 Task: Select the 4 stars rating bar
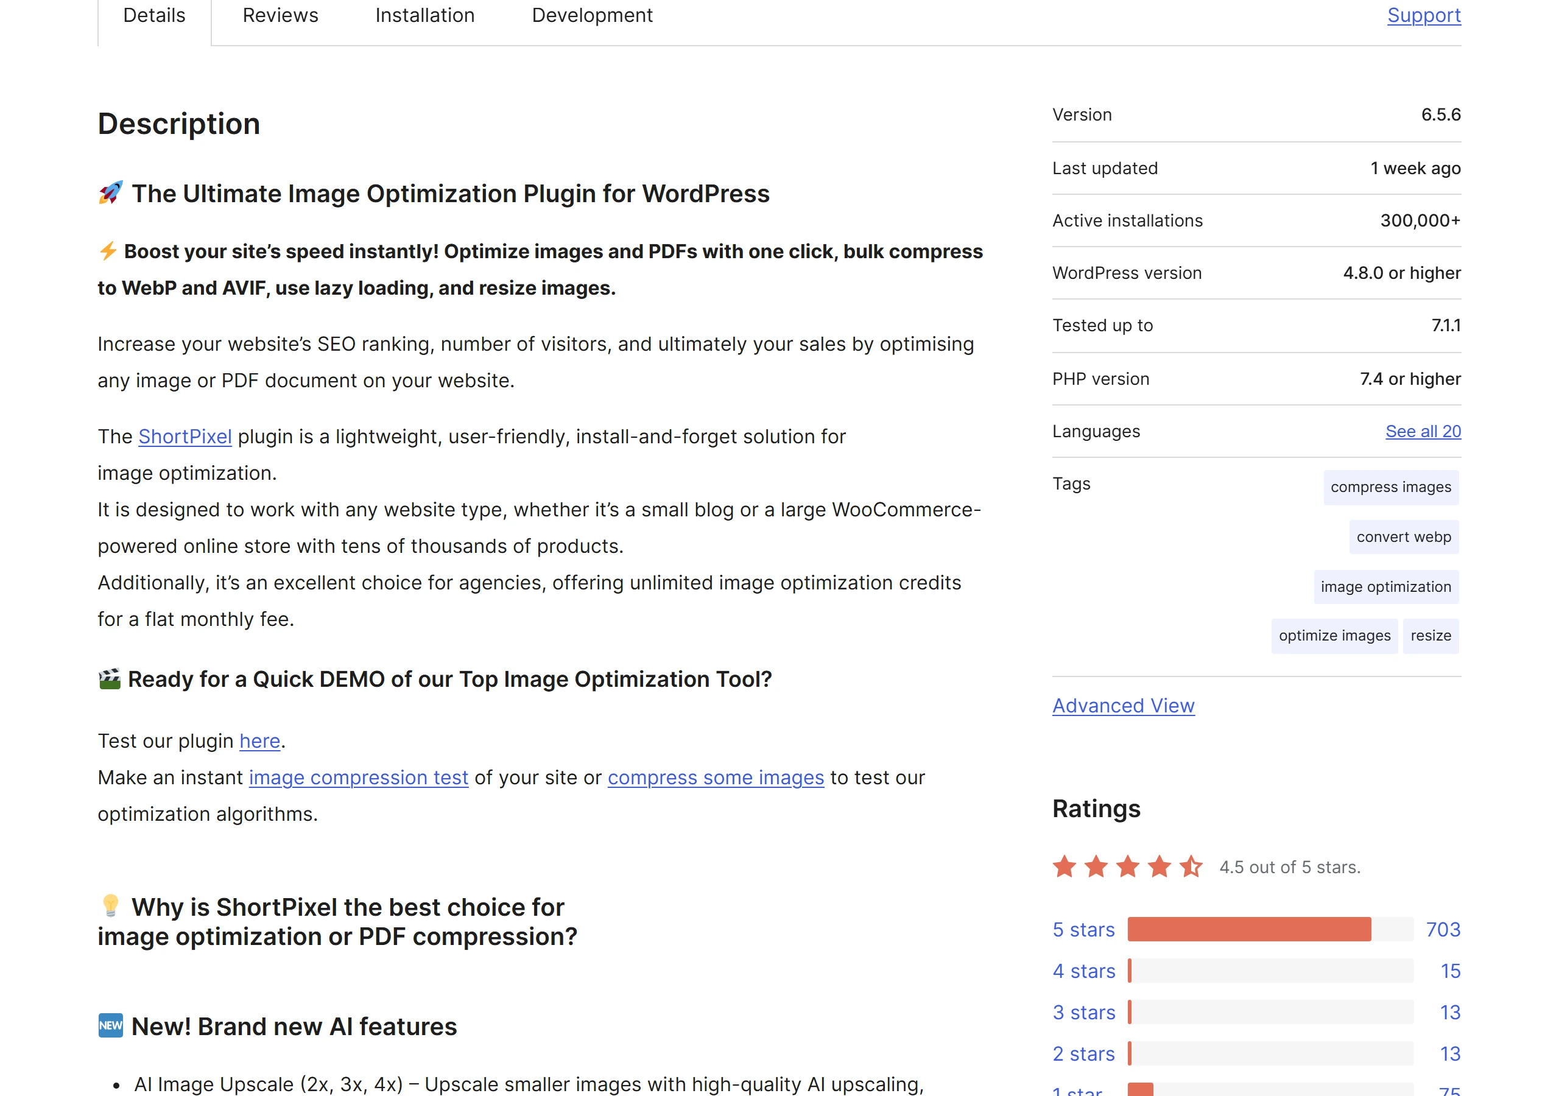(1270, 972)
